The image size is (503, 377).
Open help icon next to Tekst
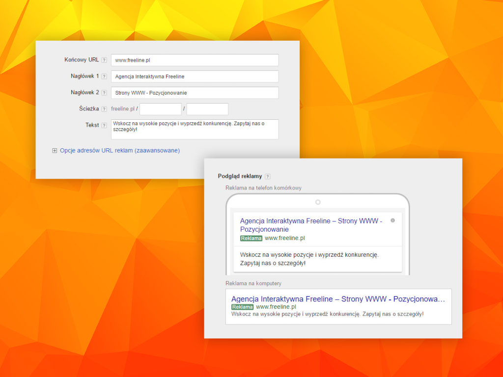104,125
